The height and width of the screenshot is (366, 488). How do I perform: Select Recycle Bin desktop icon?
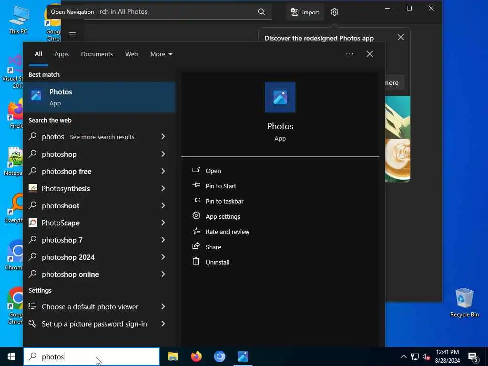click(x=464, y=303)
